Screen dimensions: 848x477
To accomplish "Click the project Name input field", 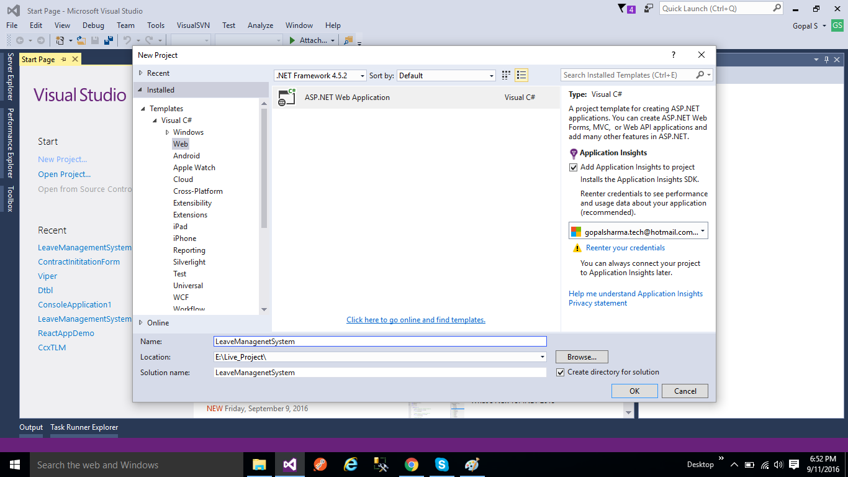I will point(380,342).
